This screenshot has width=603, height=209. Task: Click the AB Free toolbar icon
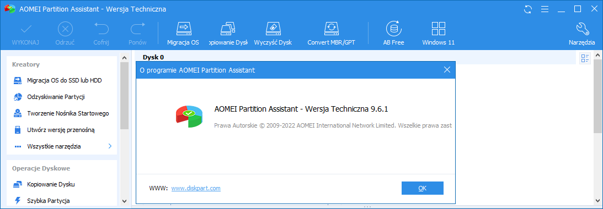(x=393, y=29)
